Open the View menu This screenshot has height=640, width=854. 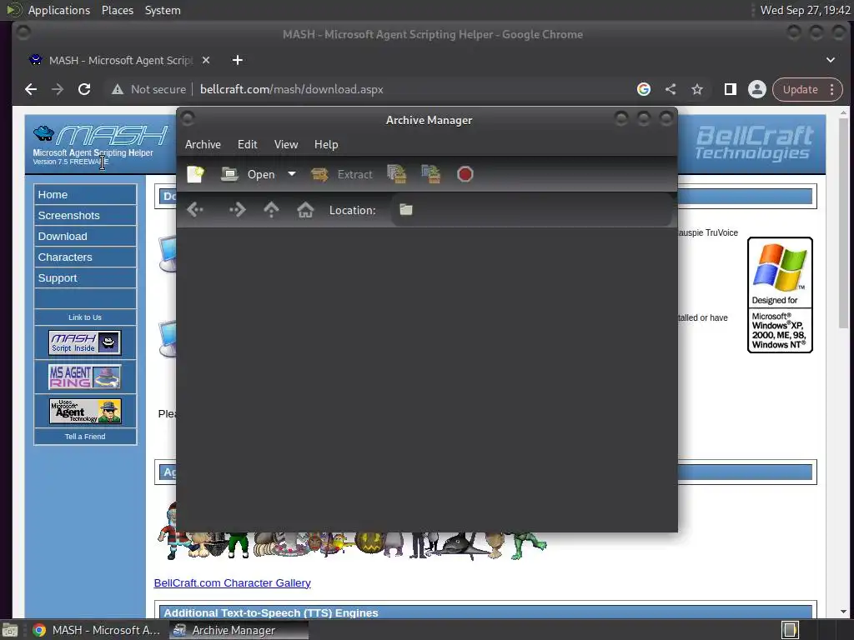tap(286, 144)
